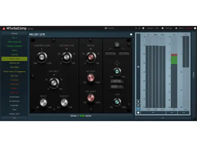Click the meter popup window icon below pause
Viewport: 197px width, 147px height.
[x=138, y=105]
